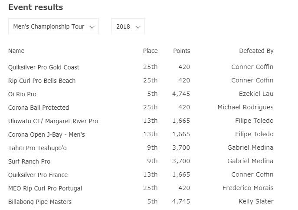The width and height of the screenshot is (298, 210).
Task: Click the Name column header
Action: 16,51
